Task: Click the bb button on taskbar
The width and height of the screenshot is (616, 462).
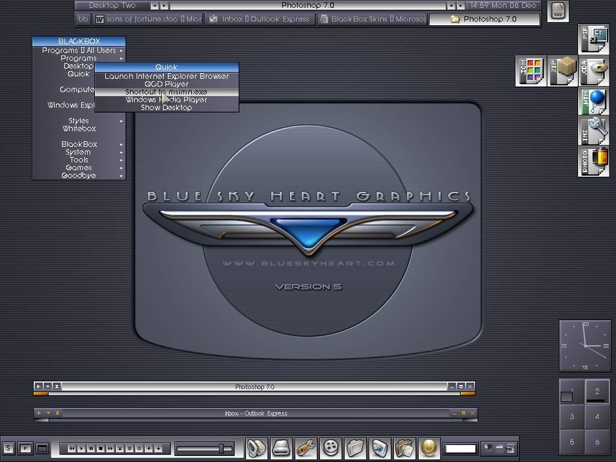Action: [x=83, y=19]
